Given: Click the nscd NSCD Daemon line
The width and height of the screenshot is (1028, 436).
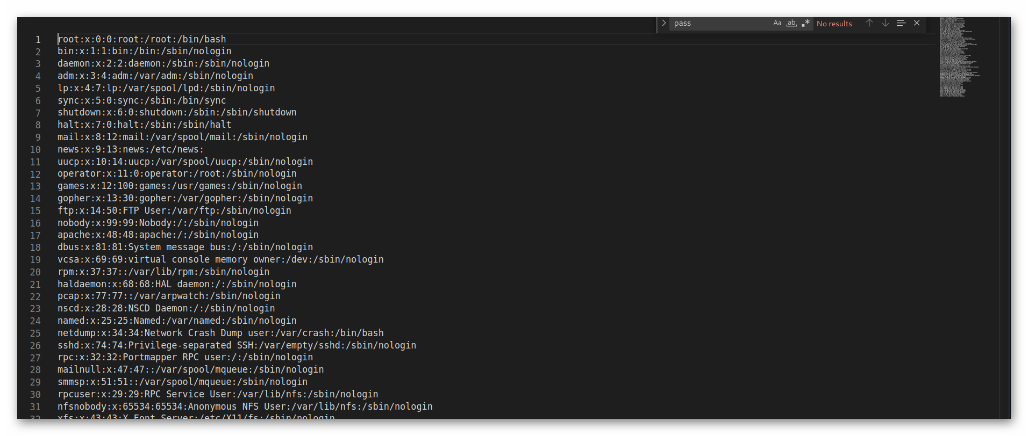Looking at the screenshot, I should 166,308.
